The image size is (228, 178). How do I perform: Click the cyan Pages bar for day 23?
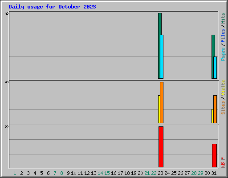(162, 57)
